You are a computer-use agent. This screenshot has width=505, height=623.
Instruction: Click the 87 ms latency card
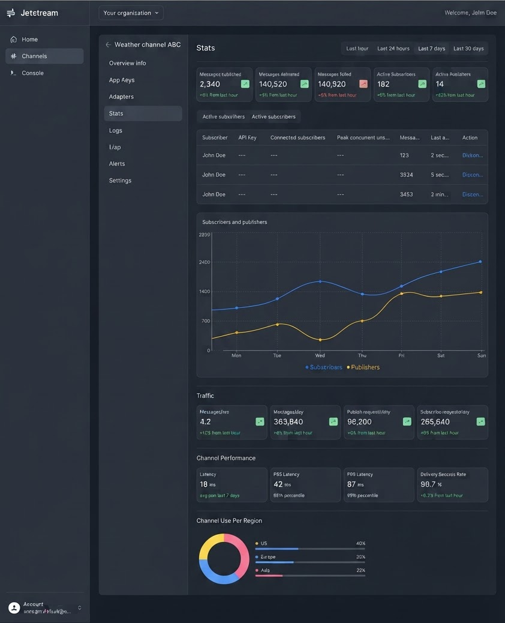379,485
